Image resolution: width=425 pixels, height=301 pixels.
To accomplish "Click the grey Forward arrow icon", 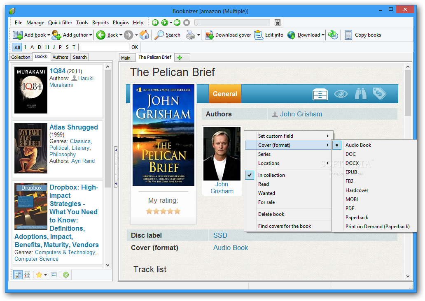I will (x=128, y=35).
